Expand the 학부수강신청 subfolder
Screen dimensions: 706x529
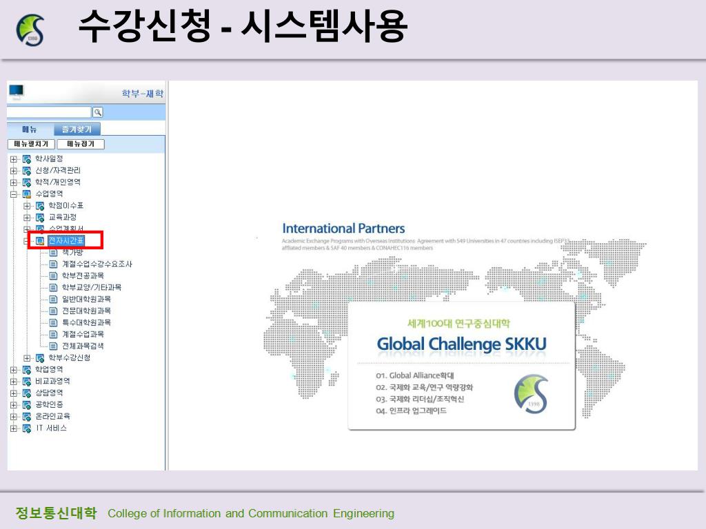27,357
